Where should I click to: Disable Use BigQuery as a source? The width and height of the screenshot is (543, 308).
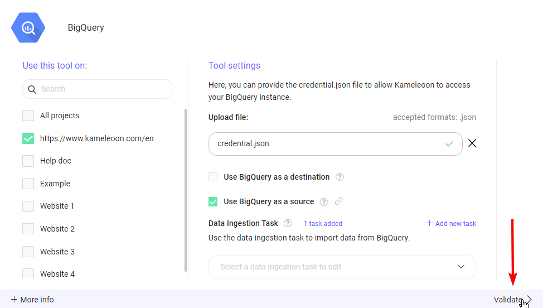pyautogui.click(x=213, y=201)
